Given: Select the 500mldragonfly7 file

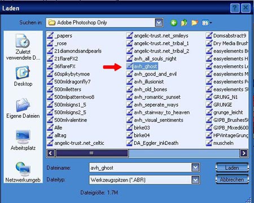Looking at the screenshot, I should [69, 82].
